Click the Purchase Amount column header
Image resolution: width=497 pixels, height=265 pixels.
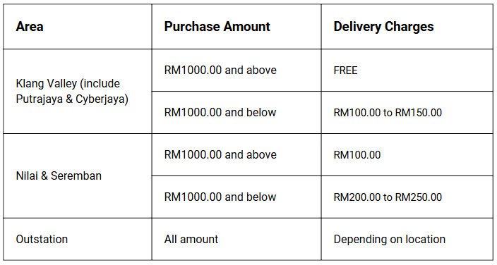tap(236, 27)
